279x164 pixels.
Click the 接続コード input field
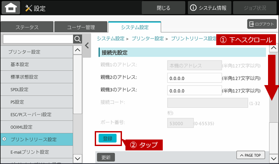[207, 103]
